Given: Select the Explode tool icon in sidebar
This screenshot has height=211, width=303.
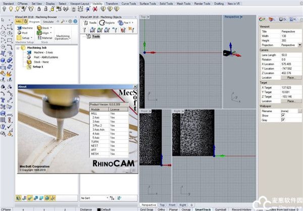Looking at the screenshot, I should [x=10, y=73].
